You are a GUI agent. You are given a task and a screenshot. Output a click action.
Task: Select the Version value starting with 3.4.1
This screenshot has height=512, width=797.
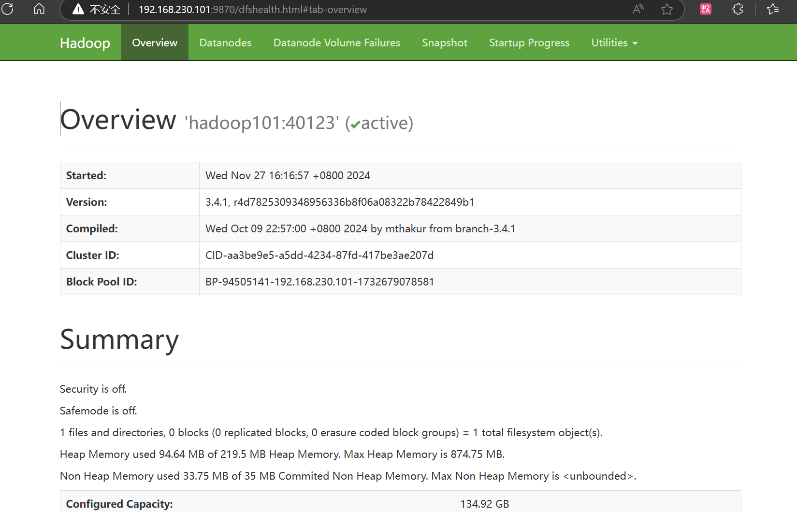point(340,202)
